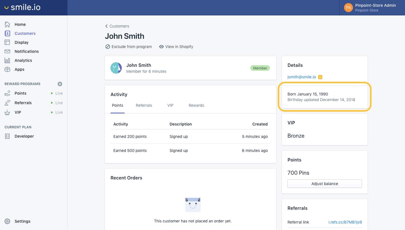Open Analytics using the bar chart icon

pos(7,60)
